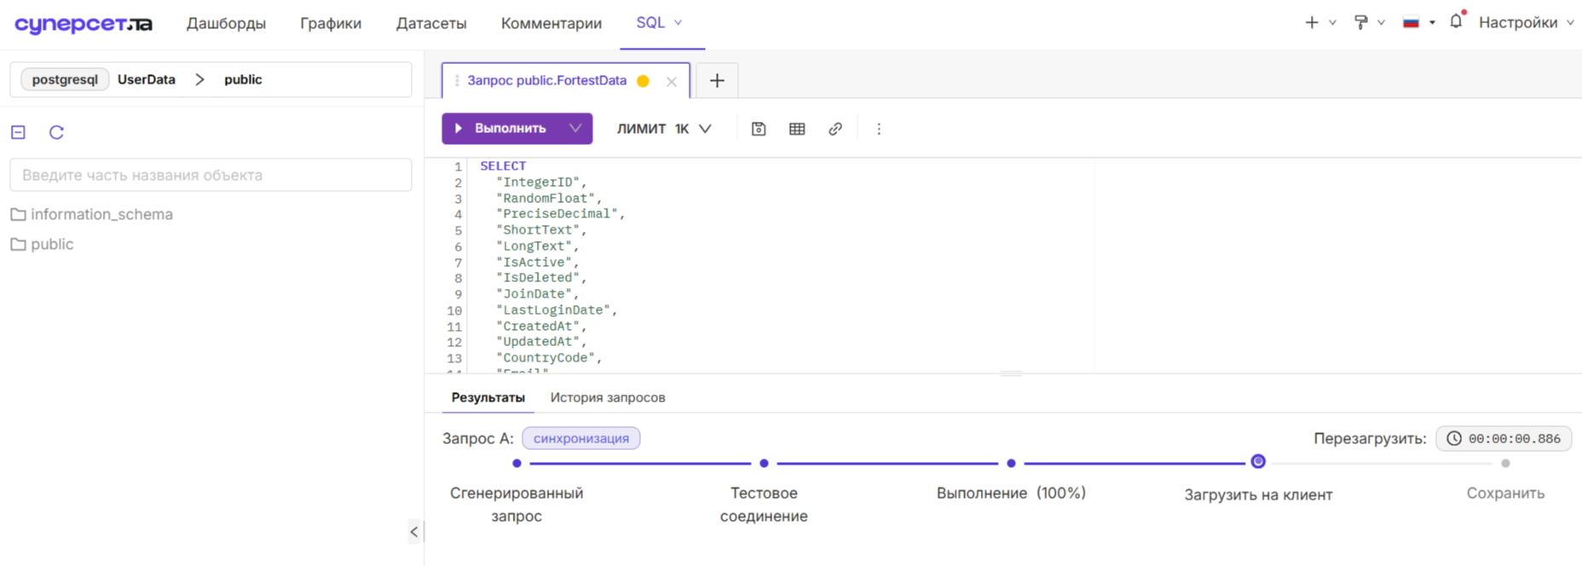Open the theme paint roller icon
Viewport: 1582px width, 566px height.
1361,23
